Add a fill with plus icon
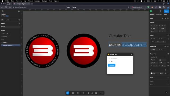 pyautogui.click(x=168, y=70)
